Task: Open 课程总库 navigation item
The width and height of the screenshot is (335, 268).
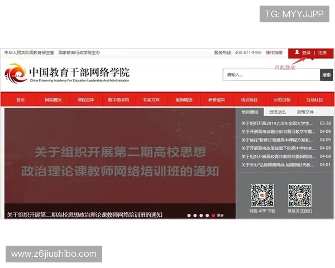Action: (85, 100)
